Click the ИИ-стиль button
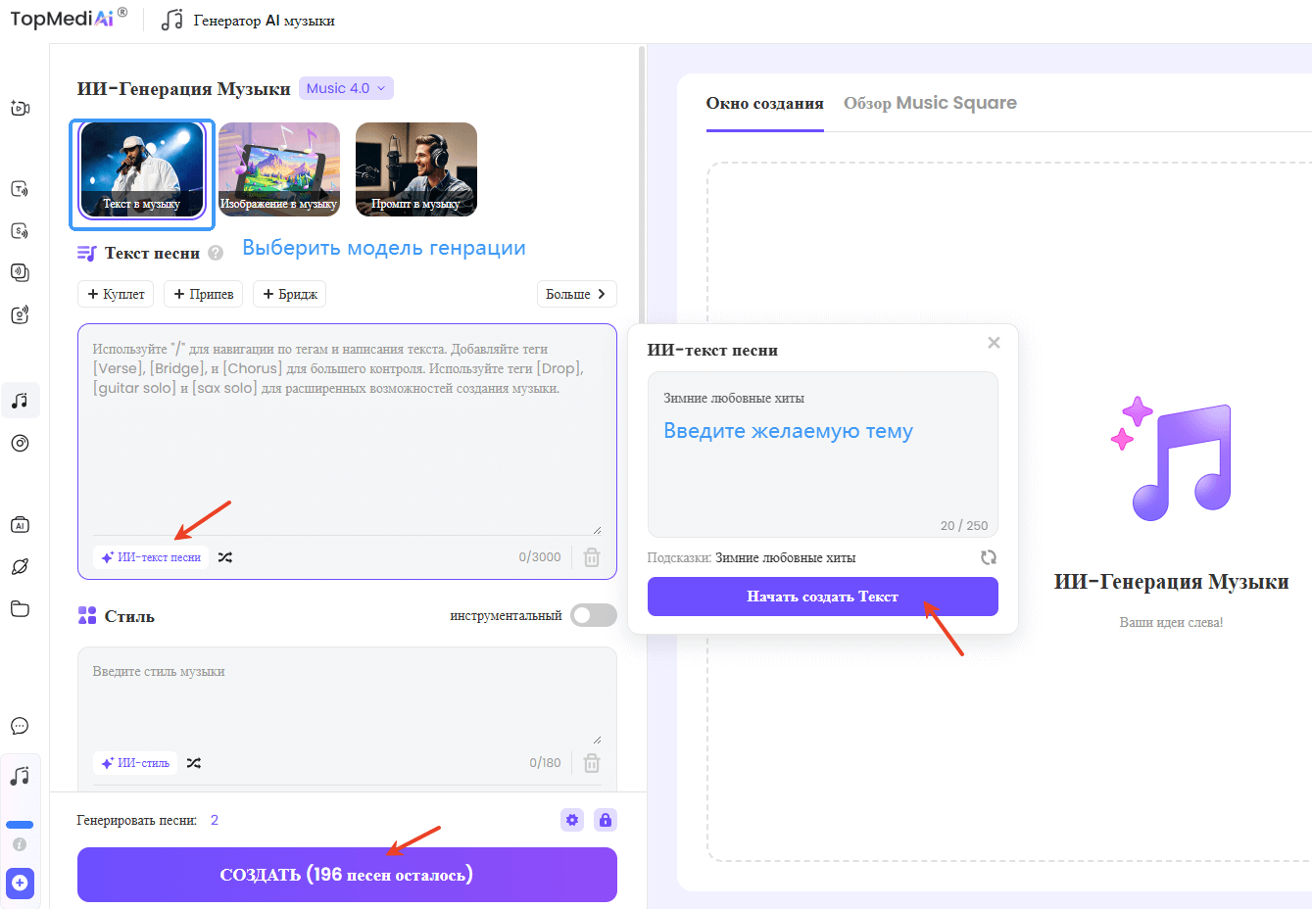1312x909 pixels. [135, 763]
